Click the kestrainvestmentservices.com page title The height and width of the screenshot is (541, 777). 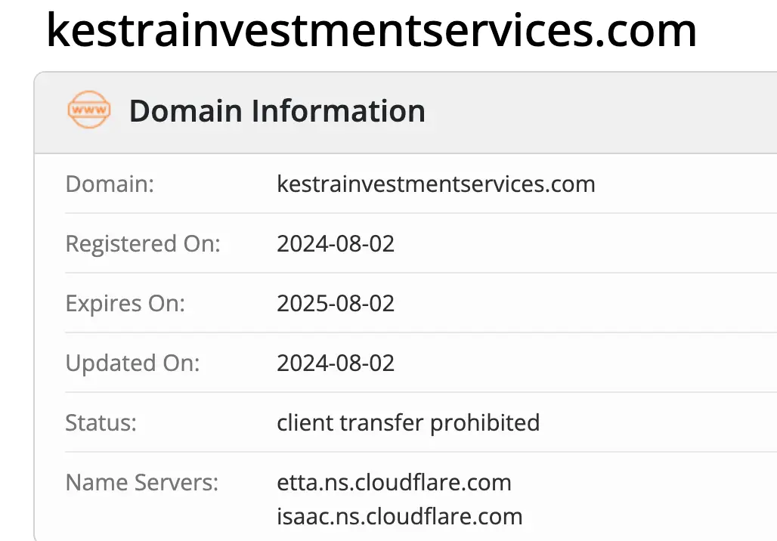pos(371,30)
